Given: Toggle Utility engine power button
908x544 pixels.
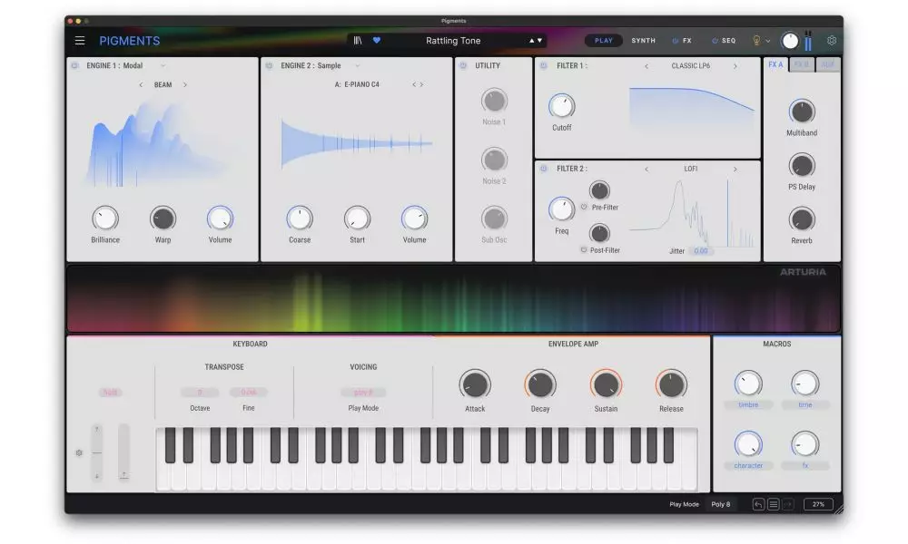Looking at the screenshot, I should tap(463, 66).
